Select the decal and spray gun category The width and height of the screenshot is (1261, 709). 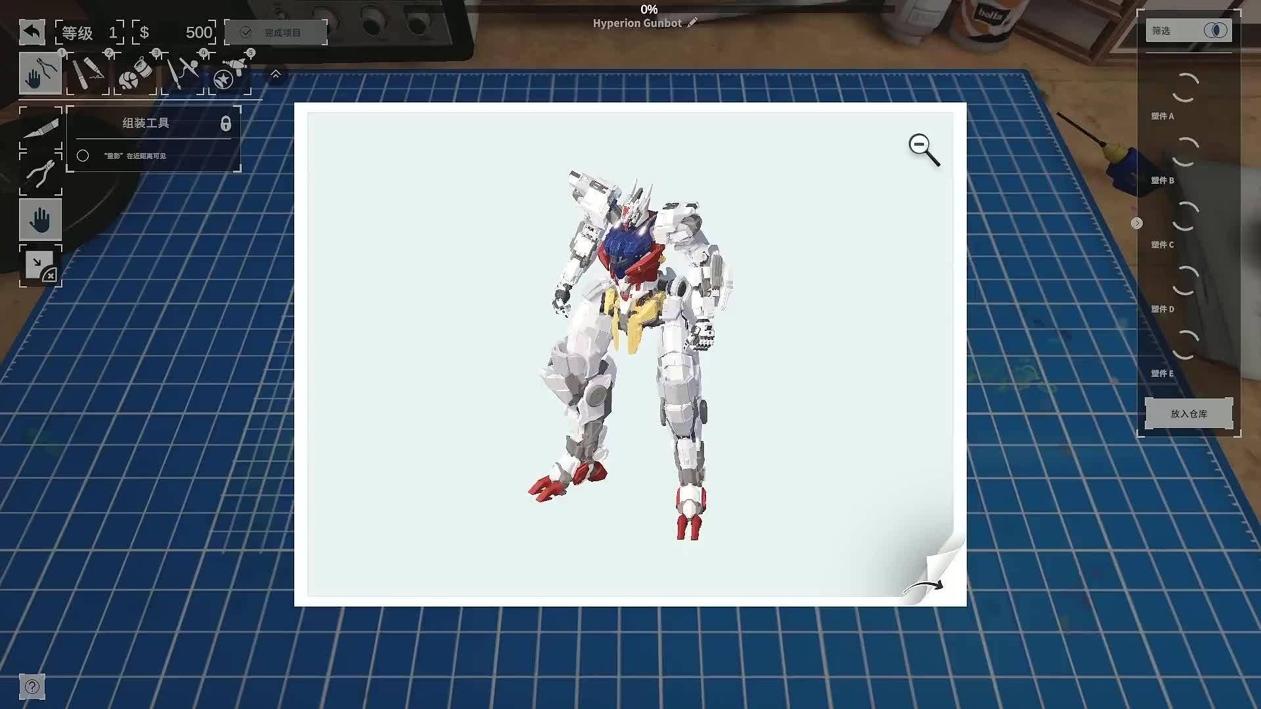[230, 73]
